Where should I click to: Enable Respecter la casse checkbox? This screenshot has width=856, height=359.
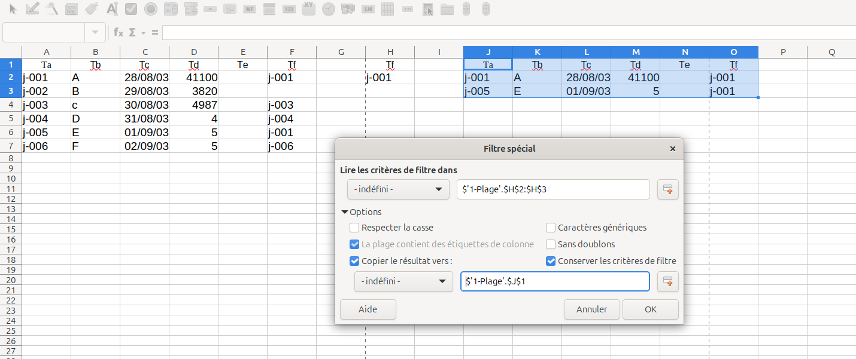[x=354, y=228]
